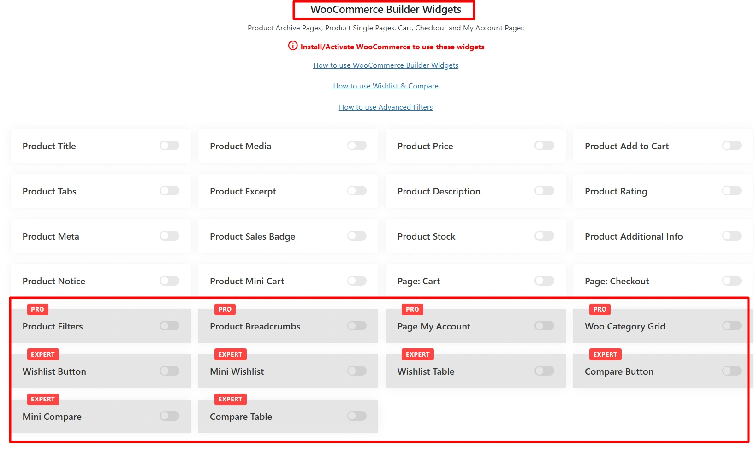Open How to use WooCommerce Builder Widgets link
Viewport: 754px width, 453px height.
(386, 65)
